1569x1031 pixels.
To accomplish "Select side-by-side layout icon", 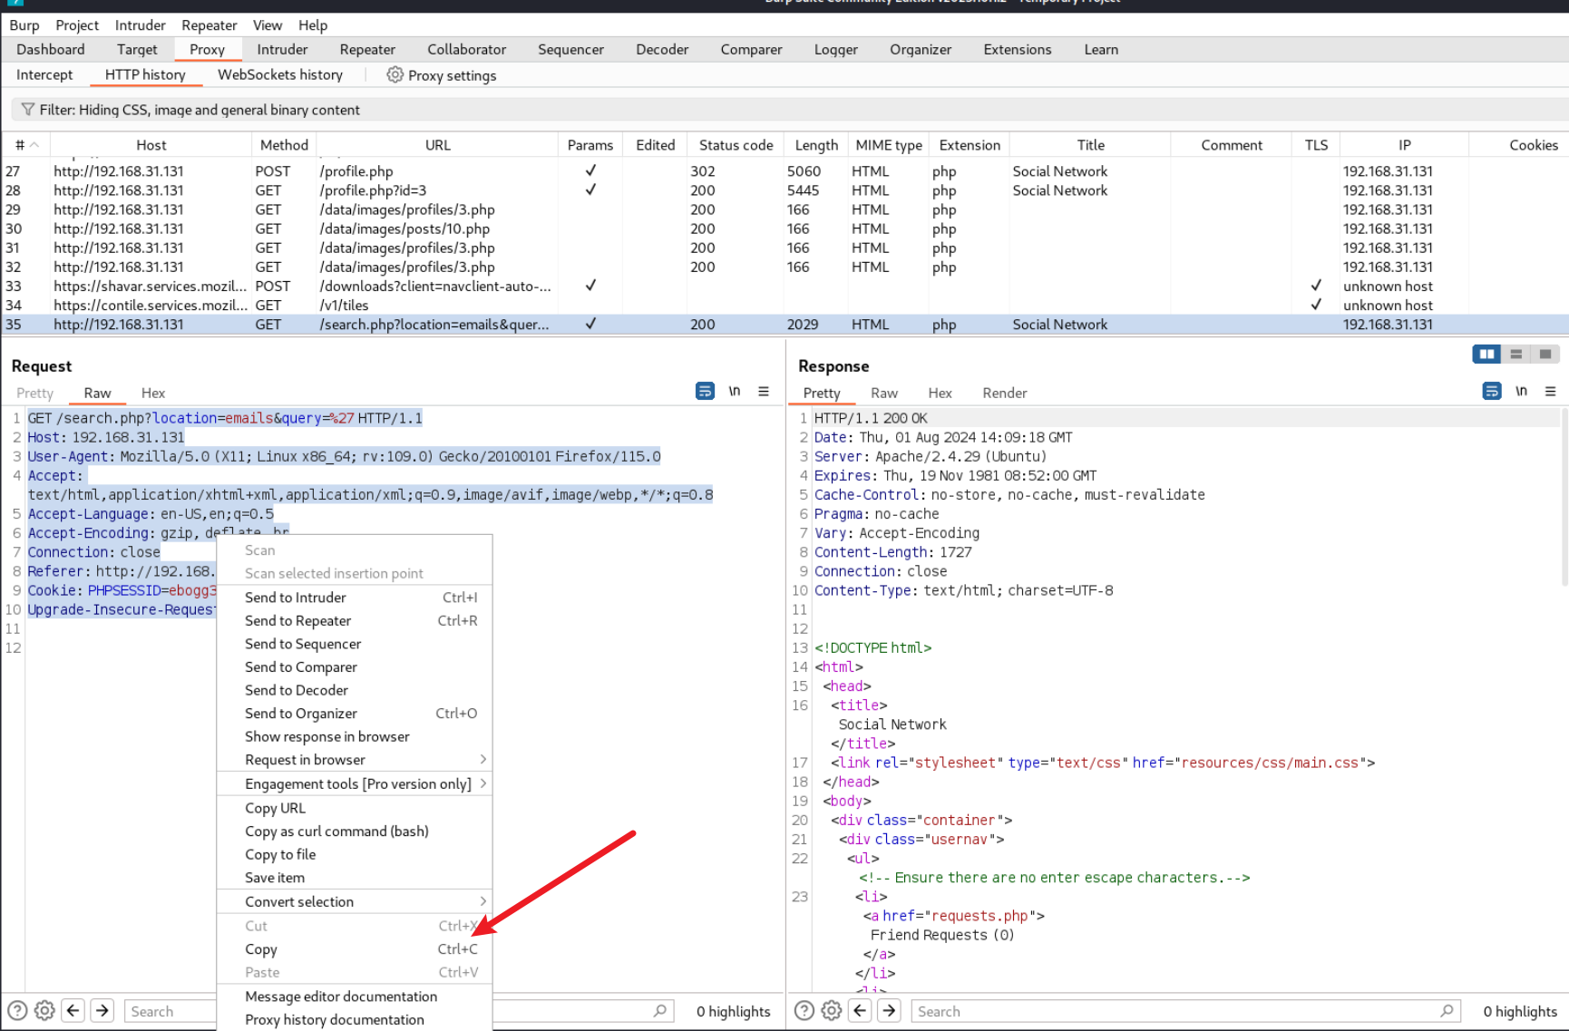I will (1486, 354).
